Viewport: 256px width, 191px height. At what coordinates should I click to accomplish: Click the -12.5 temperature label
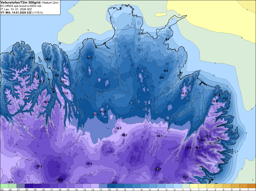(183, 93)
